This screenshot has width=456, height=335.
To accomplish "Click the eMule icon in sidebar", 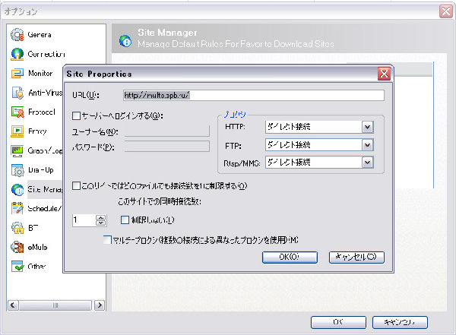I will tap(17, 247).
